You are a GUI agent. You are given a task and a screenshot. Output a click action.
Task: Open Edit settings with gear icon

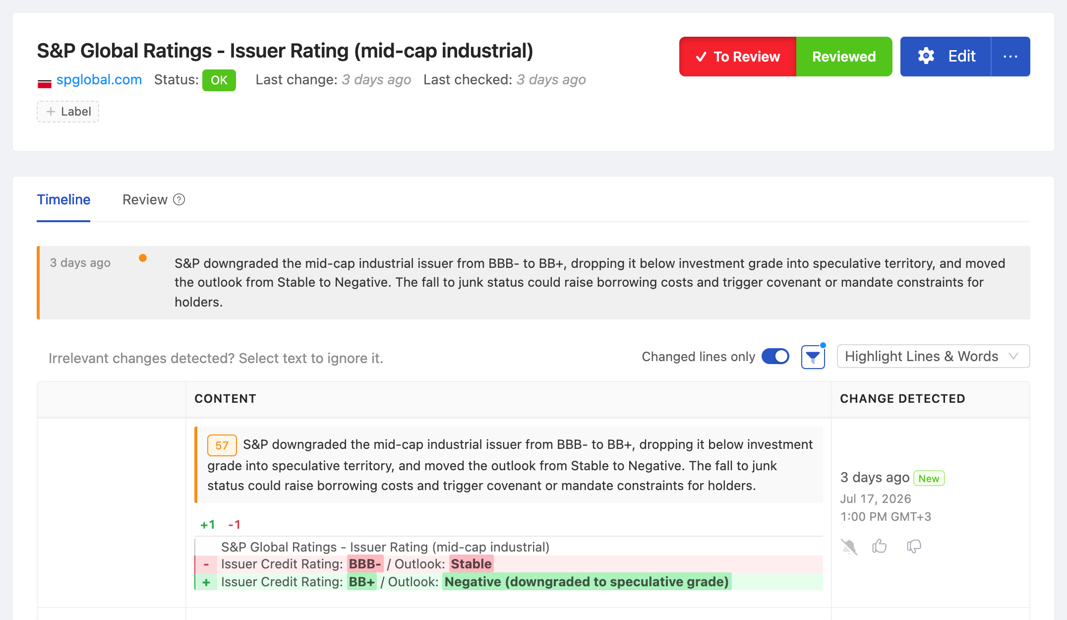[946, 57]
